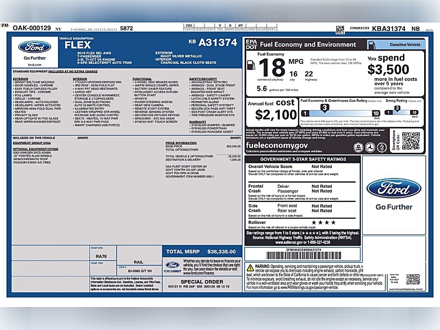Click the Smartphone QR Code square
This screenshot has width=440, height=330.
[x=411, y=141]
